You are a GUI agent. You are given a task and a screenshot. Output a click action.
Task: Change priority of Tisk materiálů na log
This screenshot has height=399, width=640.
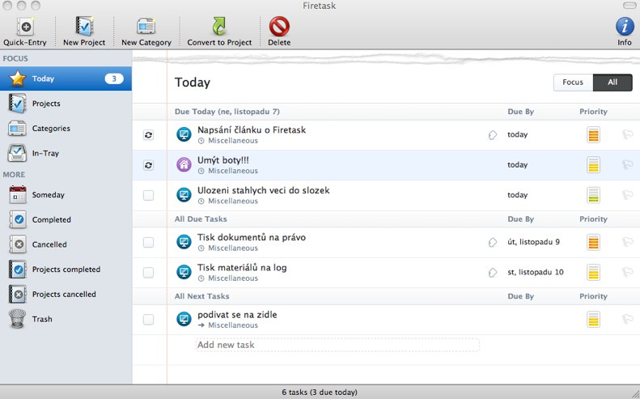(x=593, y=273)
